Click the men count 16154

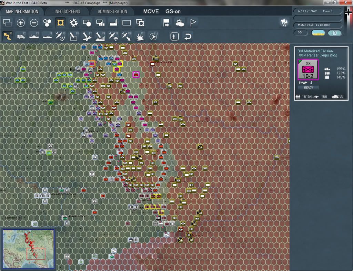(307, 96)
